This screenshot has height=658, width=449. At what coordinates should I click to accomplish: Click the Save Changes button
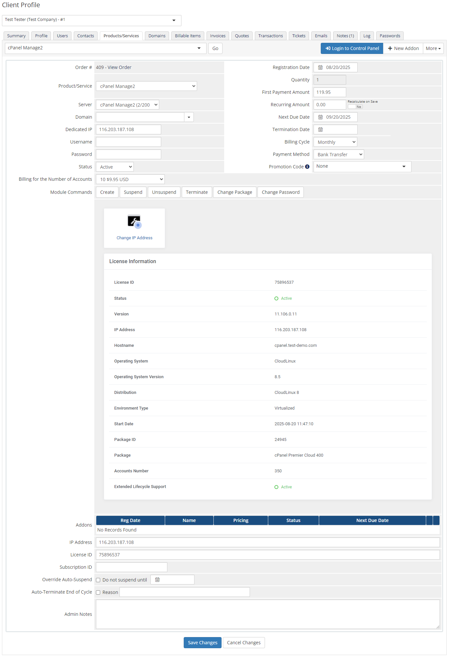[x=203, y=643]
